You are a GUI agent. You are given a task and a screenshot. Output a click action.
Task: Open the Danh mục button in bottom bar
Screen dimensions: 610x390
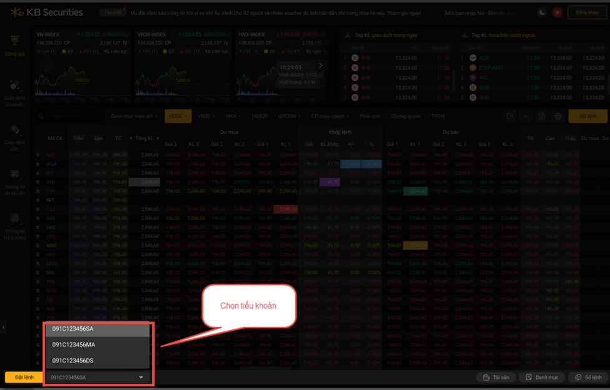[x=542, y=377]
